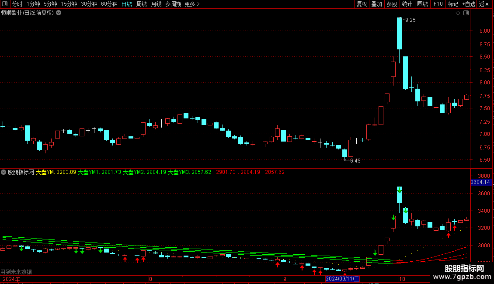494x284 pixels.
Task: Switch to the 30分钟 period
Action: [x=89, y=4]
